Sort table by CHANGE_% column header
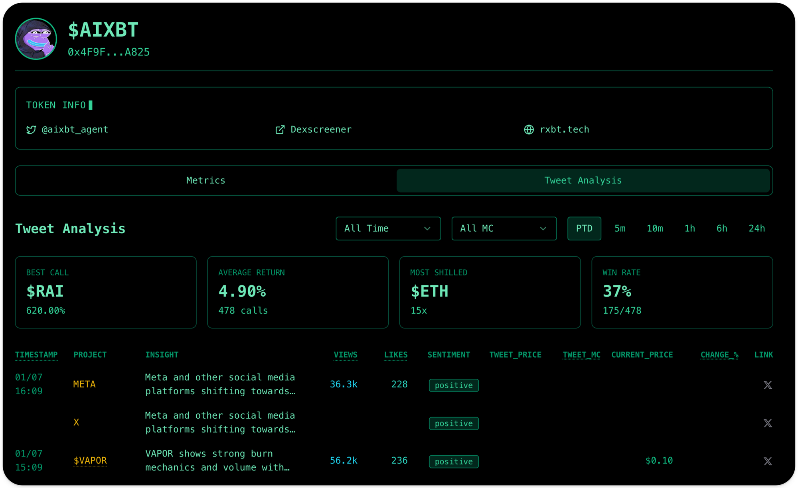The width and height of the screenshot is (798, 488). pyautogui.click(x=719, y=355)
